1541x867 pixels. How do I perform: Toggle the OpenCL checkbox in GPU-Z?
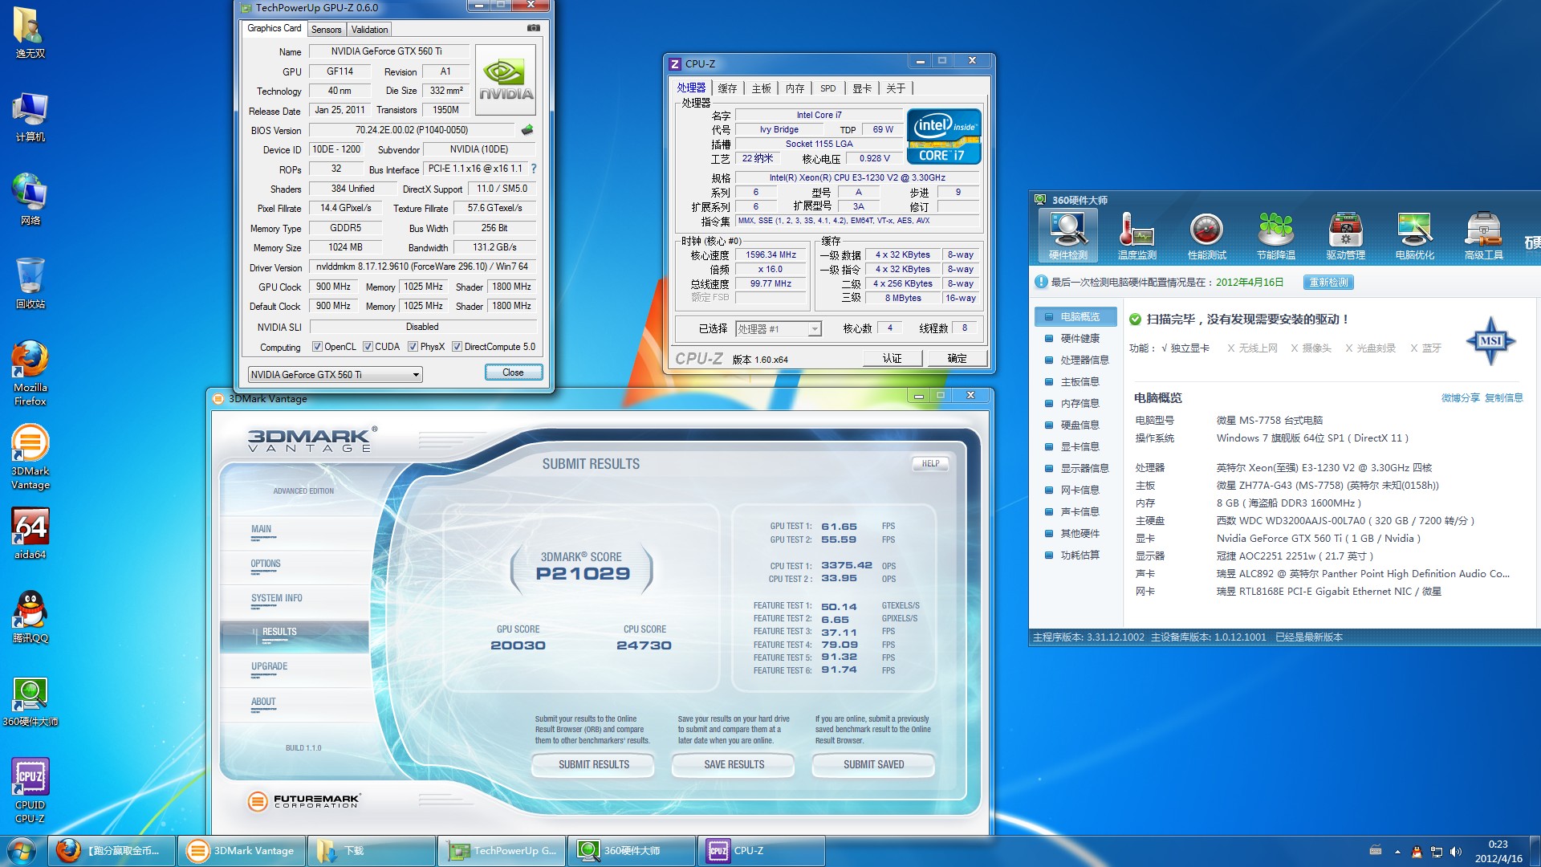point(317,347)
